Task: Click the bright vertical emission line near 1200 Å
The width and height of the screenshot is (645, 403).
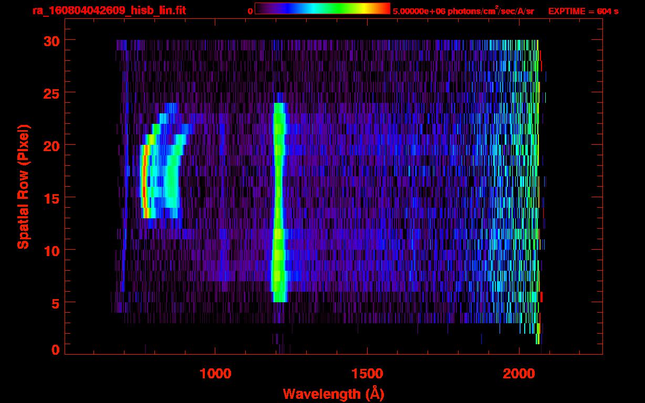Action: [278, 202]
